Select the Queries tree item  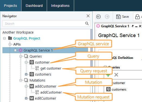[x=35, y=56]
